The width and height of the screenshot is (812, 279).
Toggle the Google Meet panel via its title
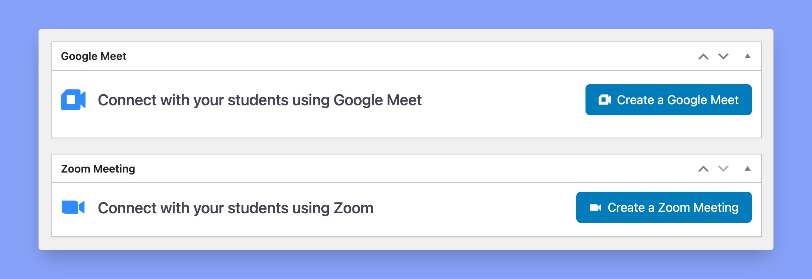pos(94,56)
